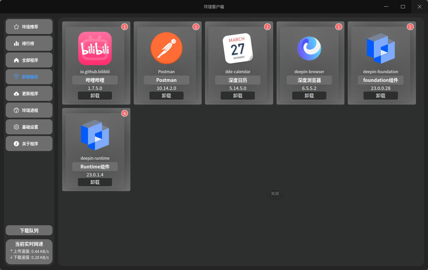Click the red badge 4 on deepin runtime
Screen dimensions: 428x270
[x=125, y=113]
